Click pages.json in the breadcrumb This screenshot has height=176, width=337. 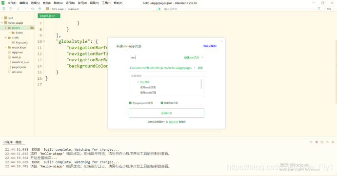(73, 9)
